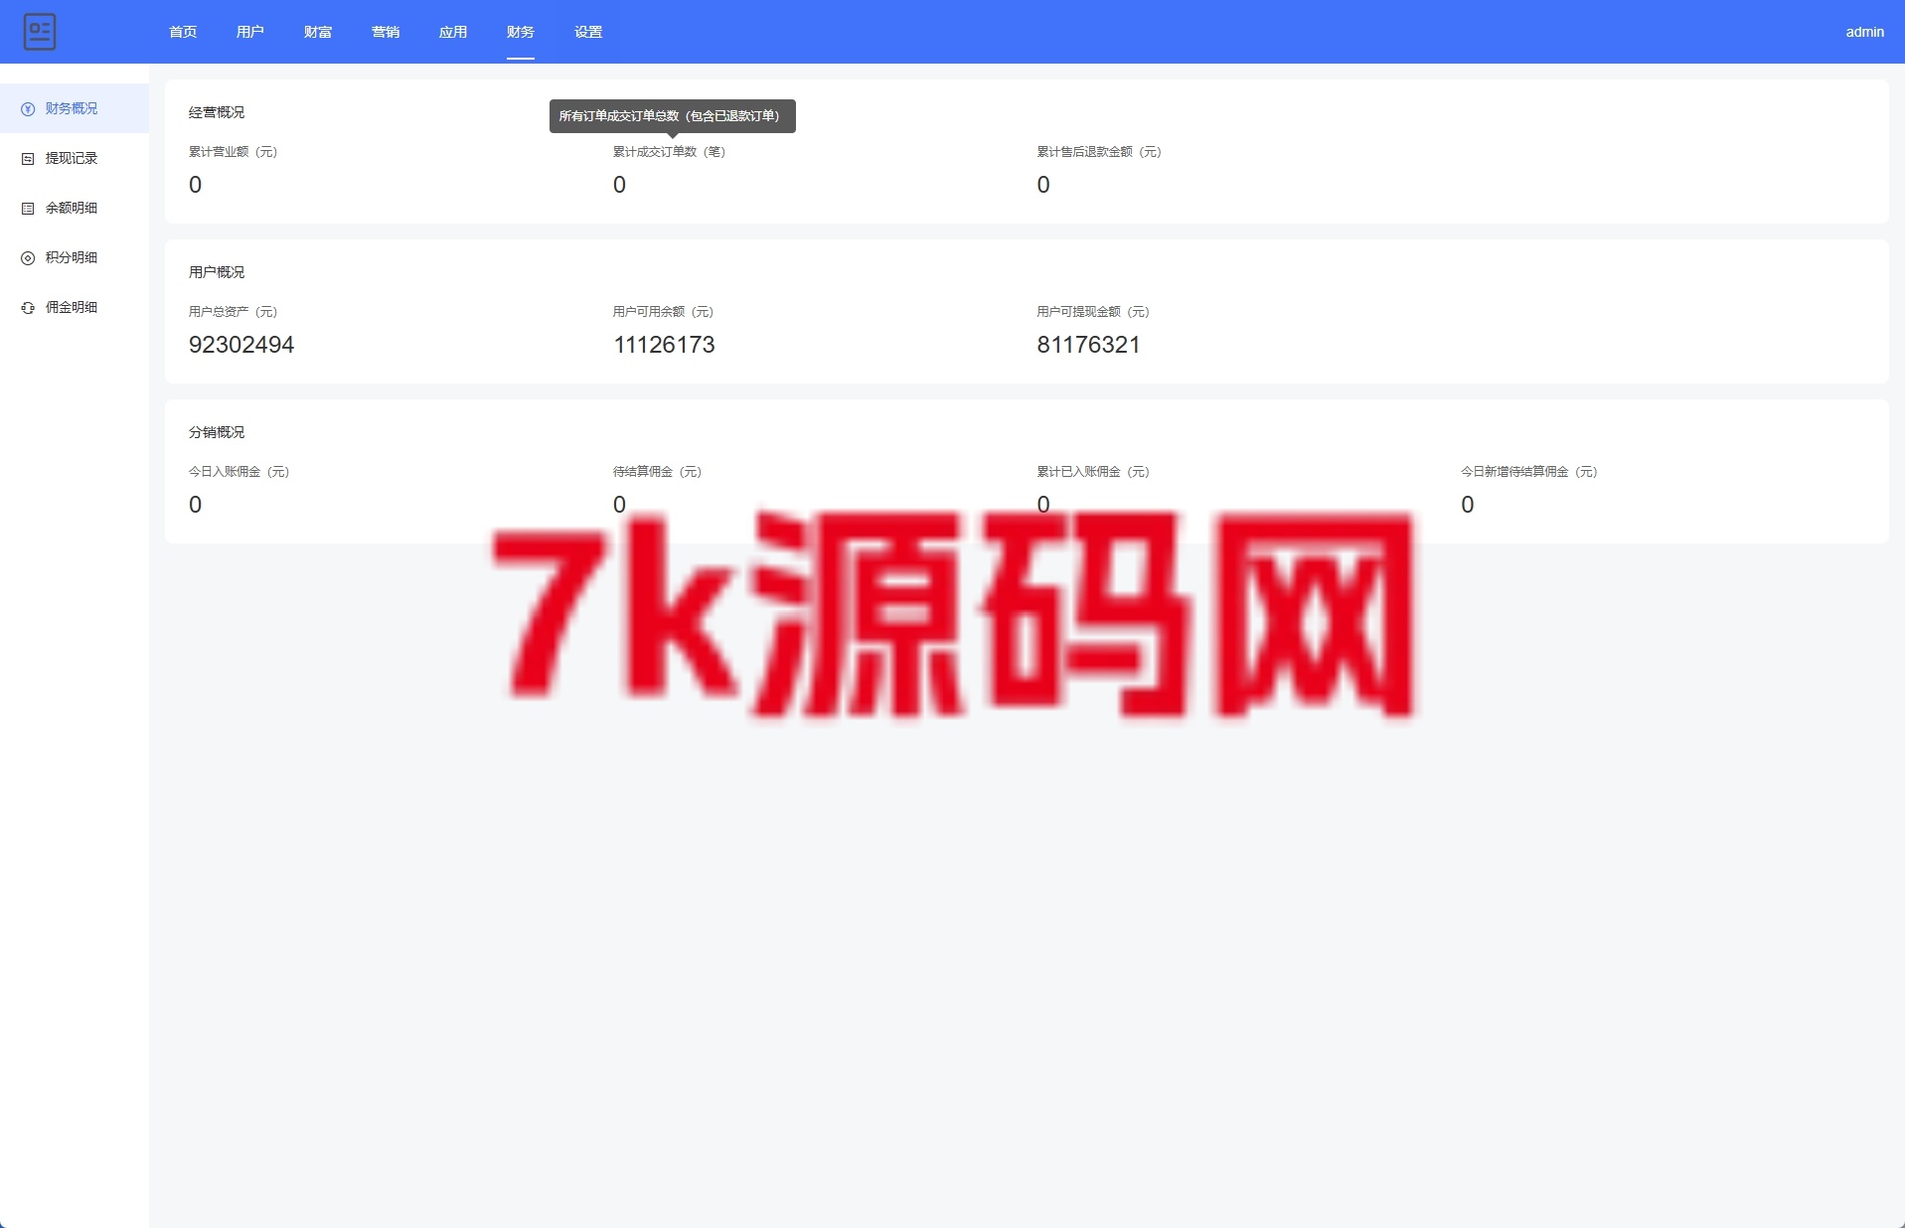Click the 用户可提现金额（元） label

(x=1093, y=312)
